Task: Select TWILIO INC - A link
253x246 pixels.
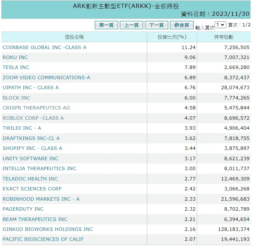Action: click(x=22, y=128)
